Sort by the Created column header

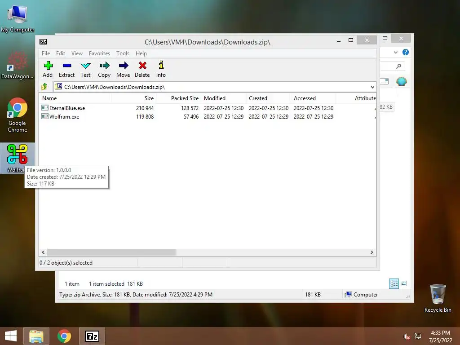click(269, 98)
